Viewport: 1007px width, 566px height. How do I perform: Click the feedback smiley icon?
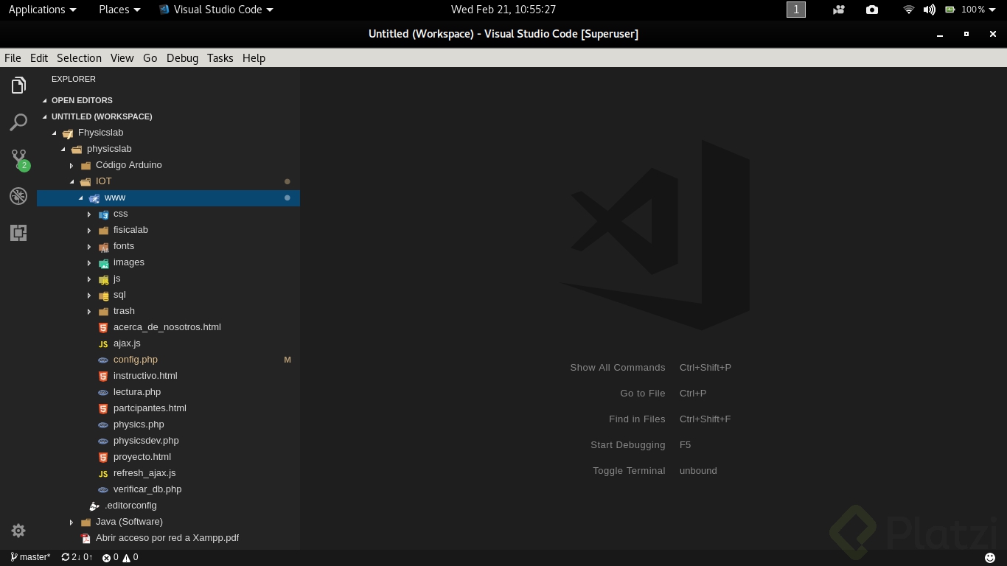990,558
